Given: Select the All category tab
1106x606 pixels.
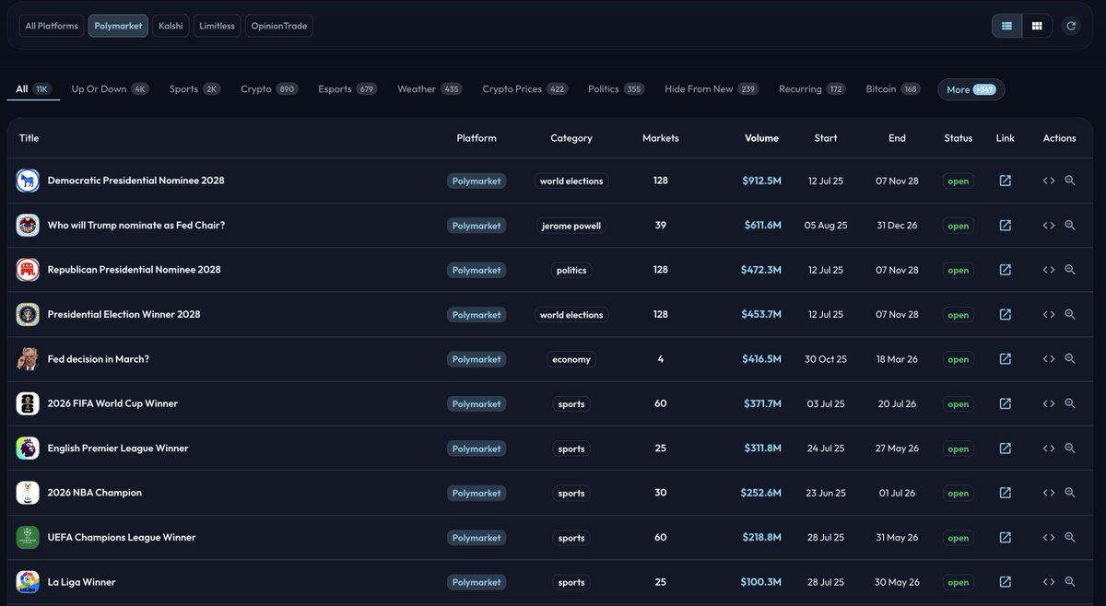Looking at the screenshot, I should pyautogui.click(x=34, y=89).
